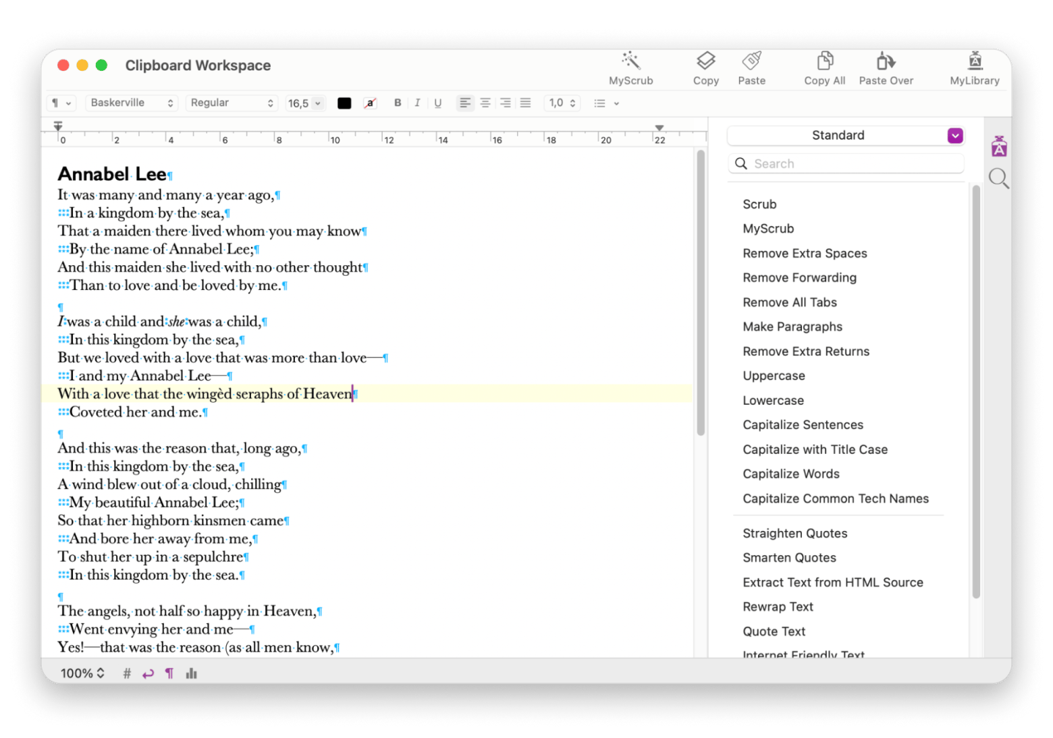
Task: Open the Standard cleaner group dropdown
Action: tap(955, 135)
